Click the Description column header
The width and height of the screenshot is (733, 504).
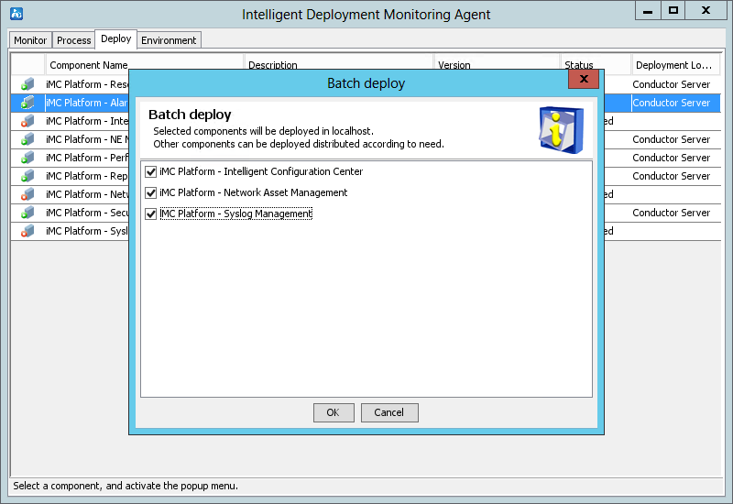point(339,65)
